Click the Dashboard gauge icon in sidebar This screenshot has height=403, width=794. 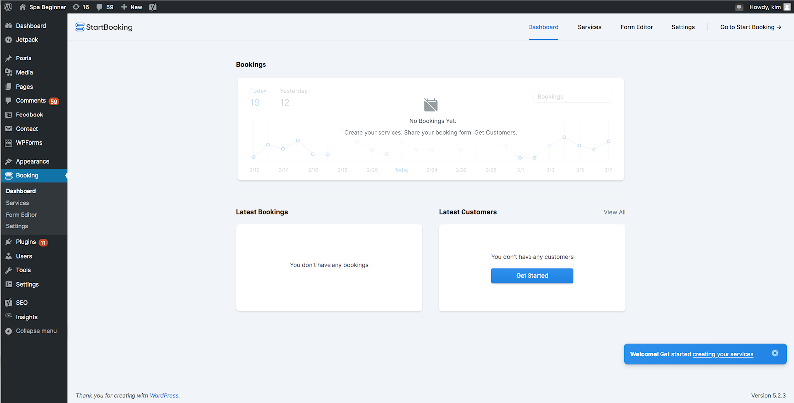9,26
